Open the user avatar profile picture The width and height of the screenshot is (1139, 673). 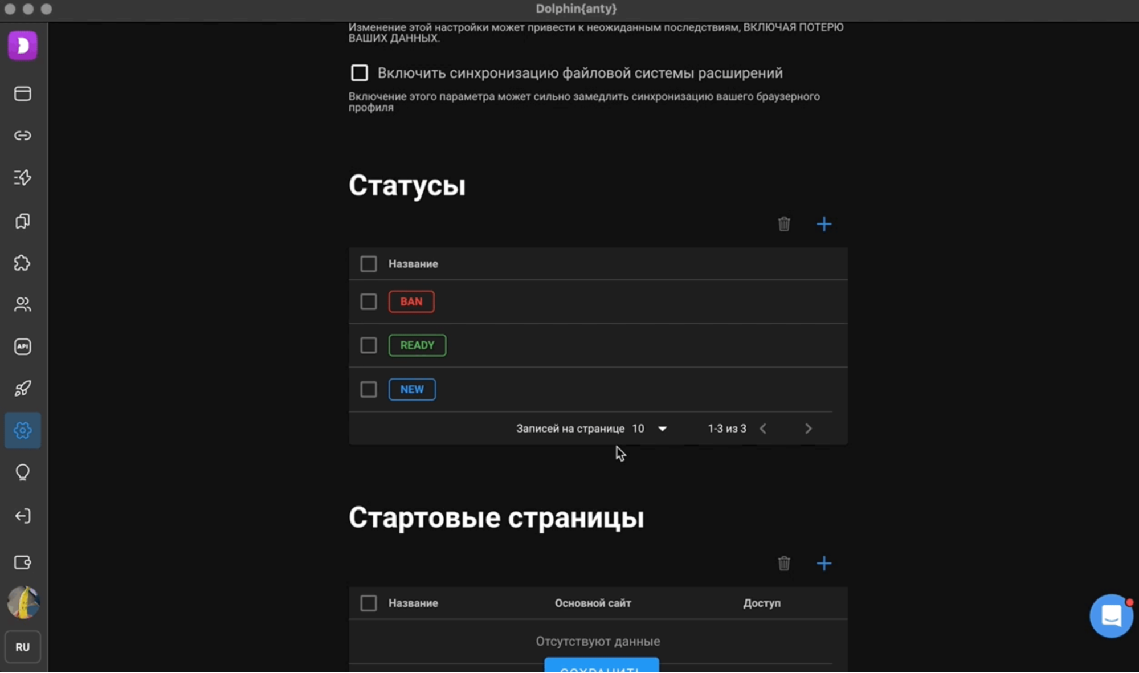(x=23, y=602)
